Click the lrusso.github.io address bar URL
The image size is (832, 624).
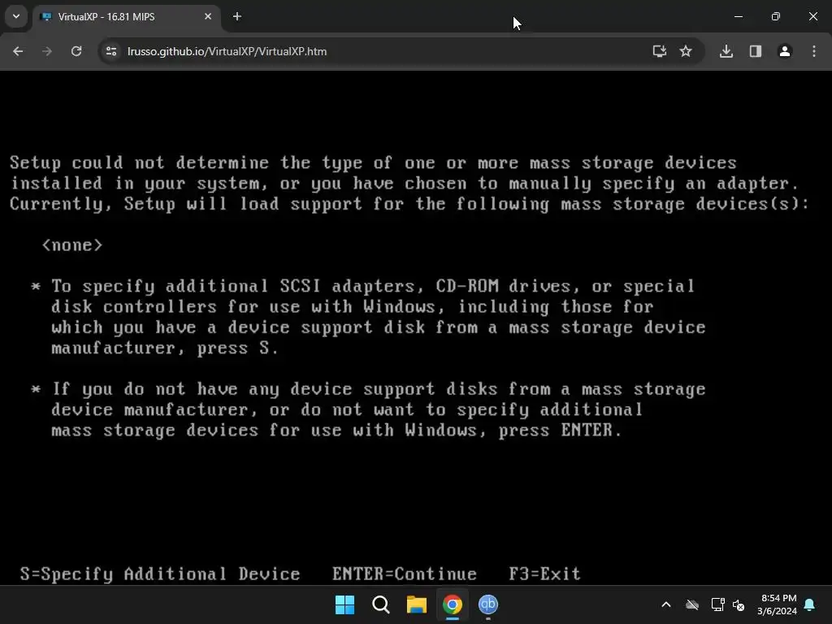227,51
